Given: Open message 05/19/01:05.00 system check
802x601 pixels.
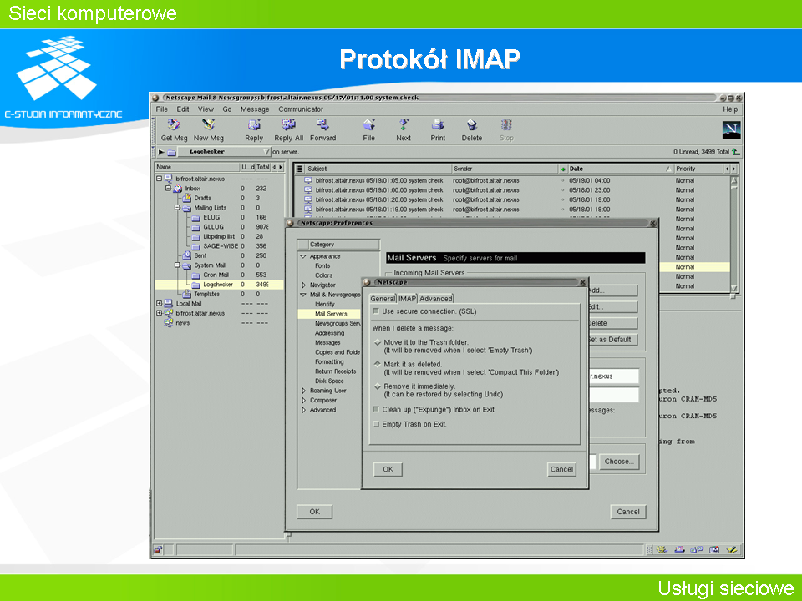Looking at the screenshot, I should [x=378, y=180].
